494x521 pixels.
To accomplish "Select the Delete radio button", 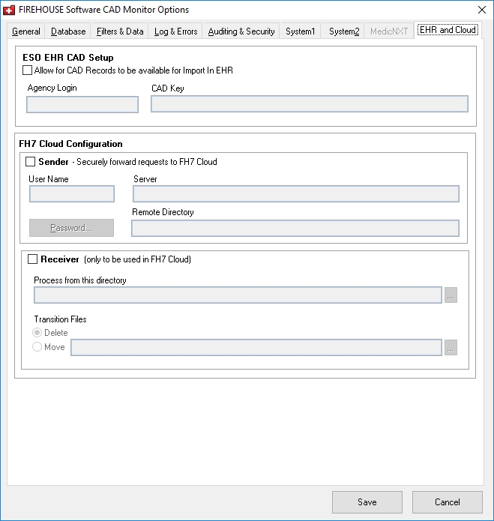I will (x=37, y=333).
